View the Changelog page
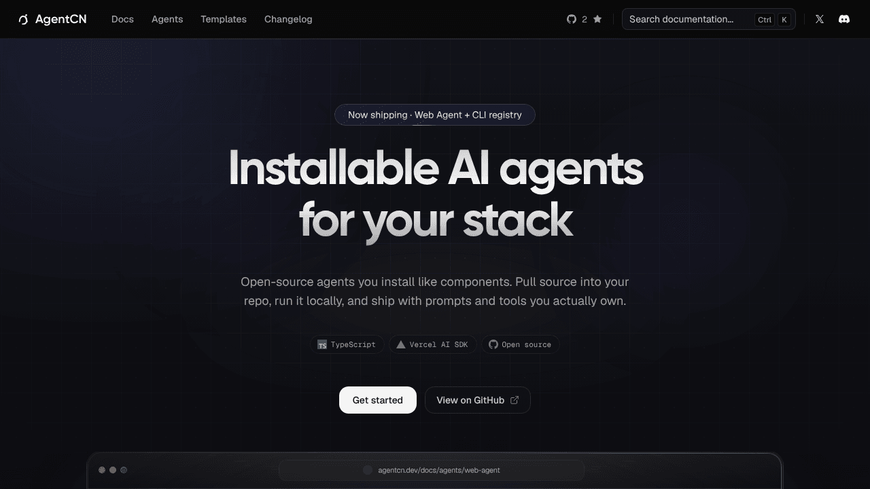Screen dimensions: 870x489 [288, 19]
